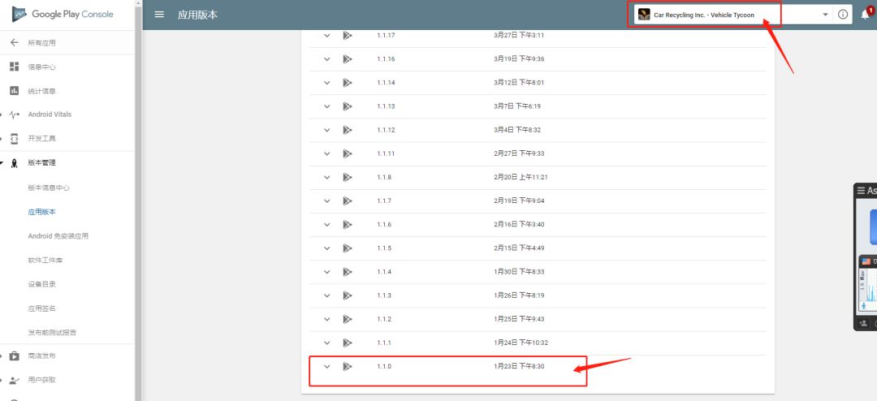The height and width of the screenshot is (401, 877).
Task: Open 信息中心 in the sidebar
Action: (x=42, y=67)
